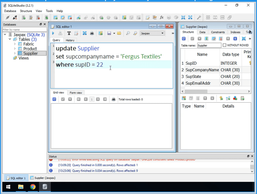
Task: Click the edit column icon in the Supplier window
Action: [x=213, y=39]
